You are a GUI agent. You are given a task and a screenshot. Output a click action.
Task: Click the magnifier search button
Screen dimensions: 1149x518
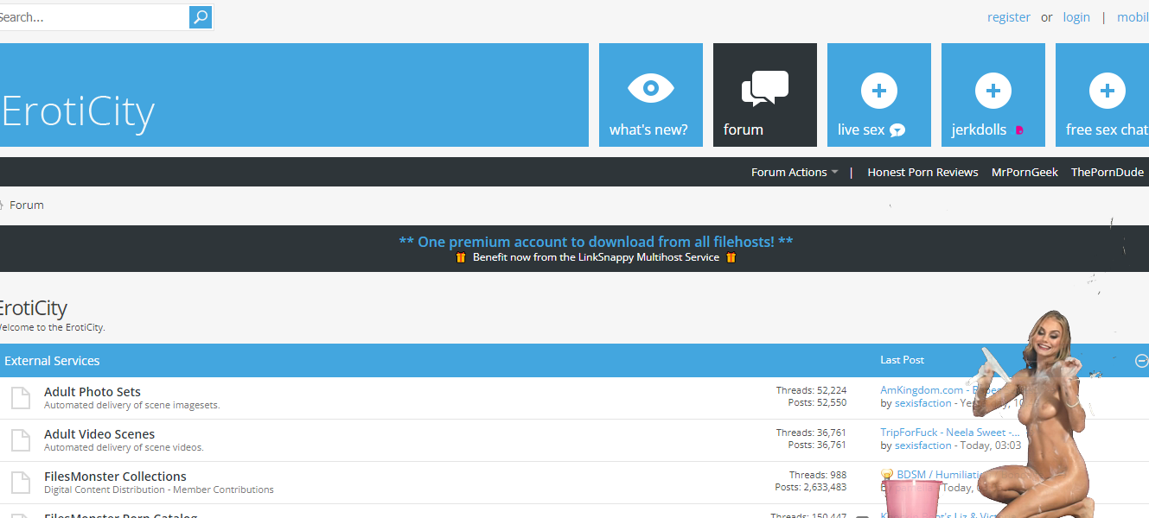pos(200,17)
